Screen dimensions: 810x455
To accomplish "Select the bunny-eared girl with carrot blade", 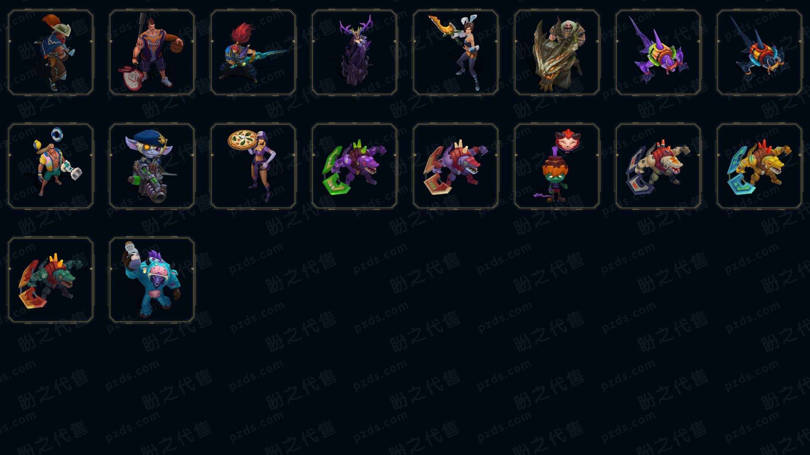I will pos(456,53).
